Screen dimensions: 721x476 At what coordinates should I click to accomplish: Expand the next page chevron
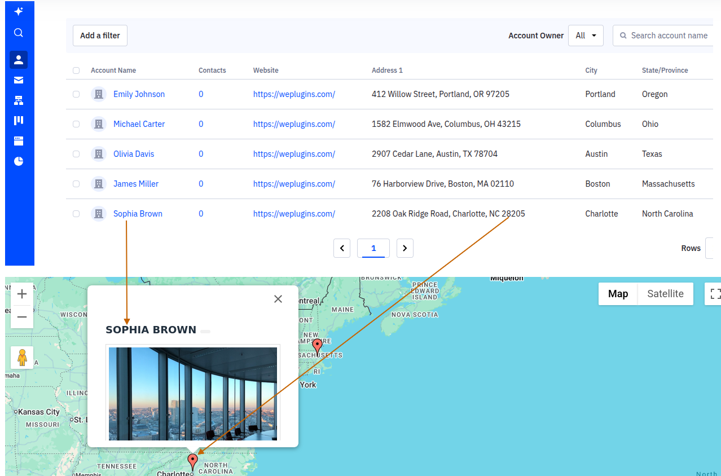(x=405, y=248)
